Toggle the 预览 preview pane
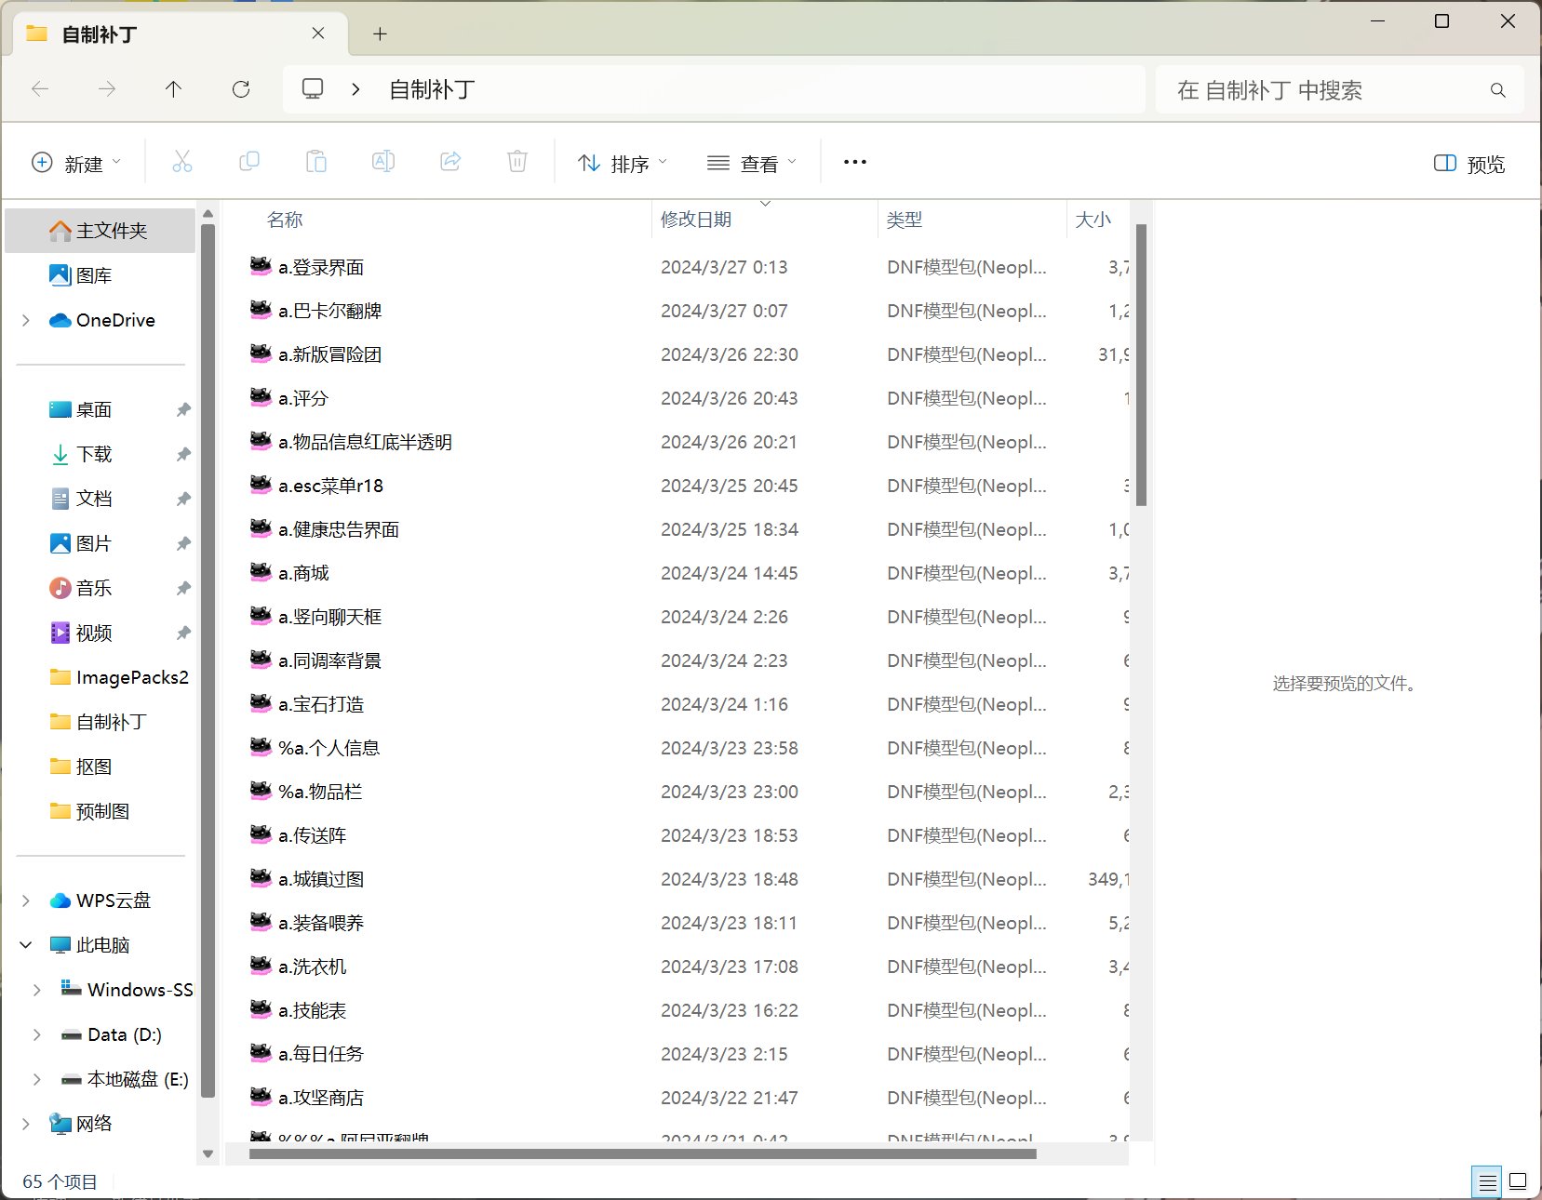This screenshot has height=1200, width=1542. click(x=1468, y=164)
